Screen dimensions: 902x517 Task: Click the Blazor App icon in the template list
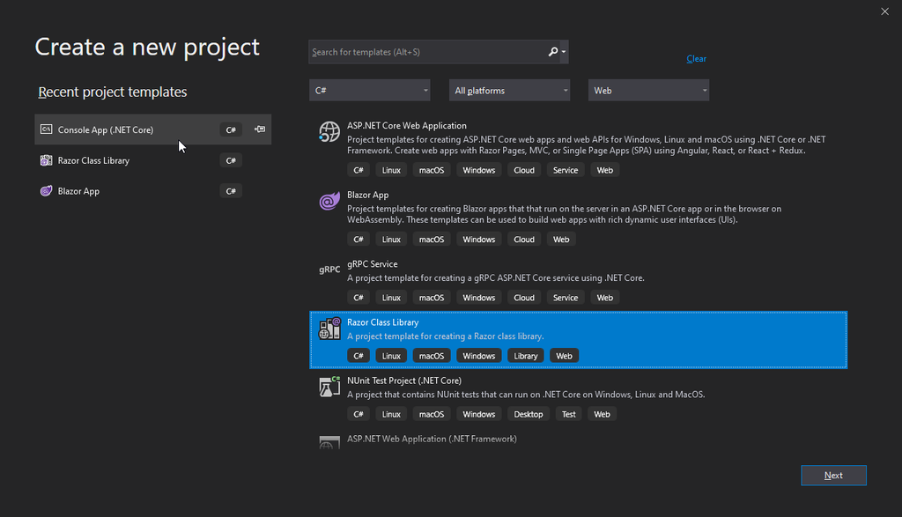pos(329,202)
